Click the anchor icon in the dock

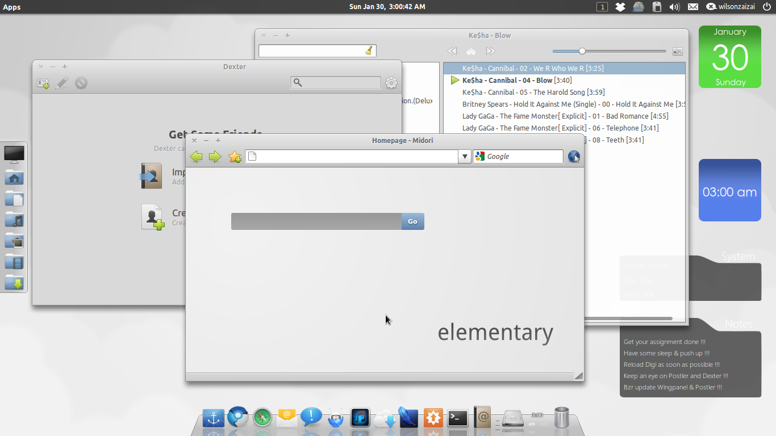(x=214, y=418)
